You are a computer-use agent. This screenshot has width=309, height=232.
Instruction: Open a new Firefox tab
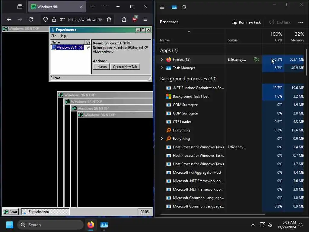pyautogui.click(x=93, y=7)
